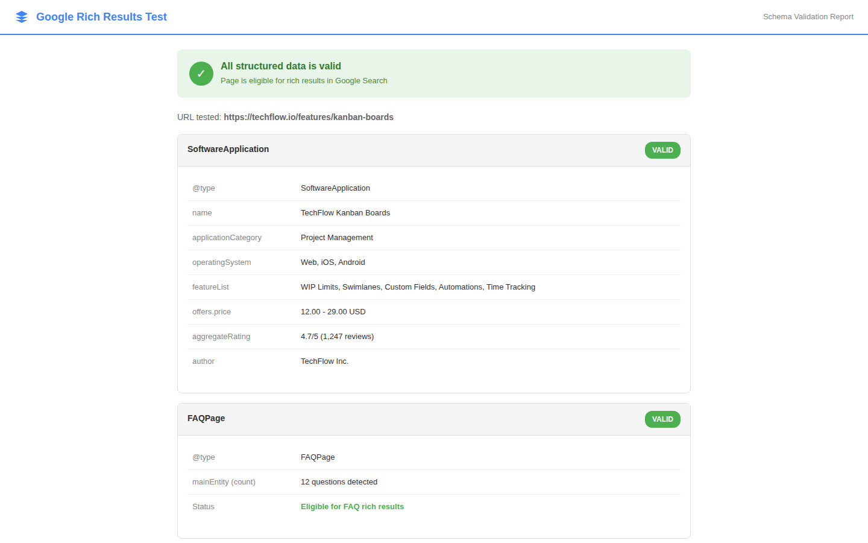868x543 pixels.
Task: Click the VALID badge on FAQPage card
Action: pos(662,419)
